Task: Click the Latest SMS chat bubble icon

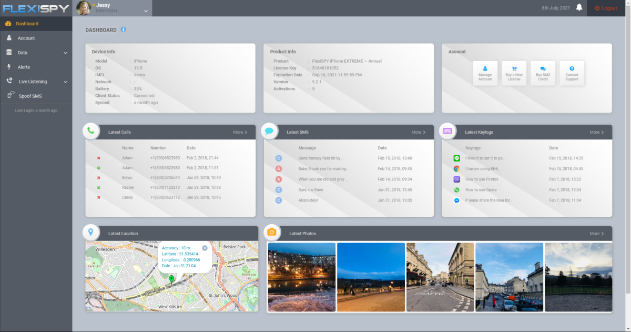Action: point(269,131)
